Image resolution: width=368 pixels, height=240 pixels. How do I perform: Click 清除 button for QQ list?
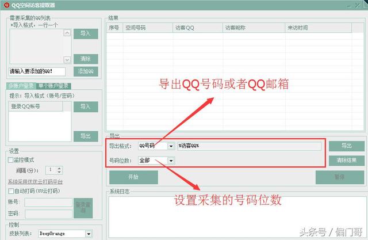tap(86, 59)
